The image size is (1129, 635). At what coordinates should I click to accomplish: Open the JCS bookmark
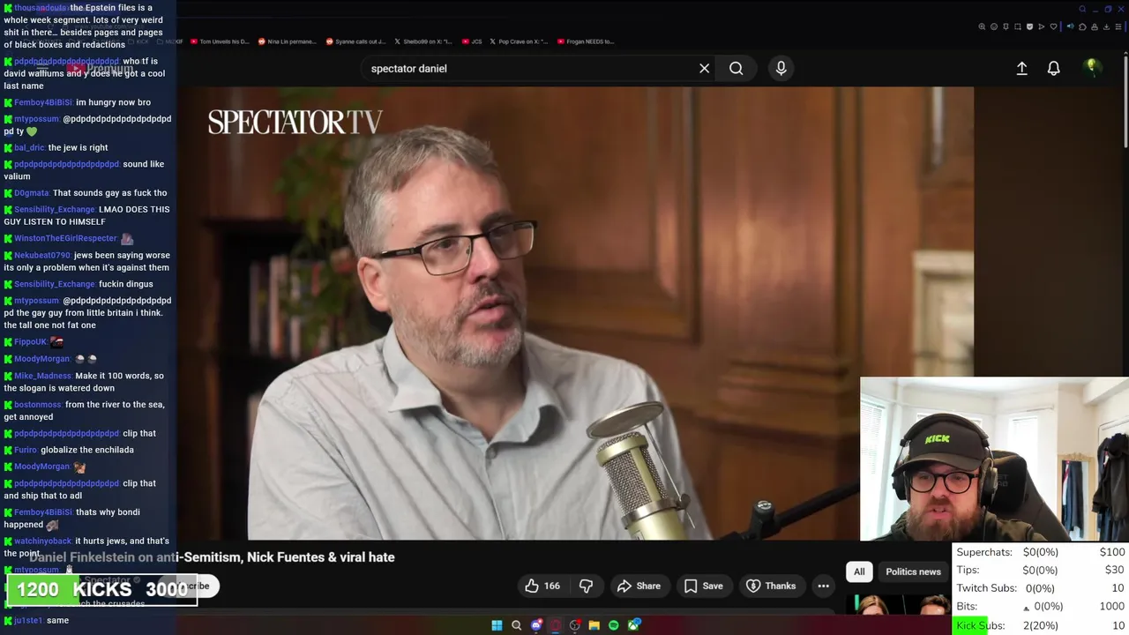[x=472, y=41]
